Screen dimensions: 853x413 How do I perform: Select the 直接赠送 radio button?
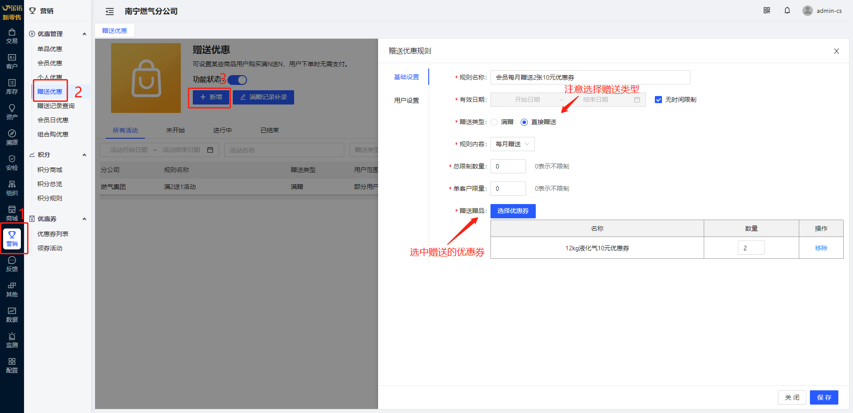click(524, 122)
